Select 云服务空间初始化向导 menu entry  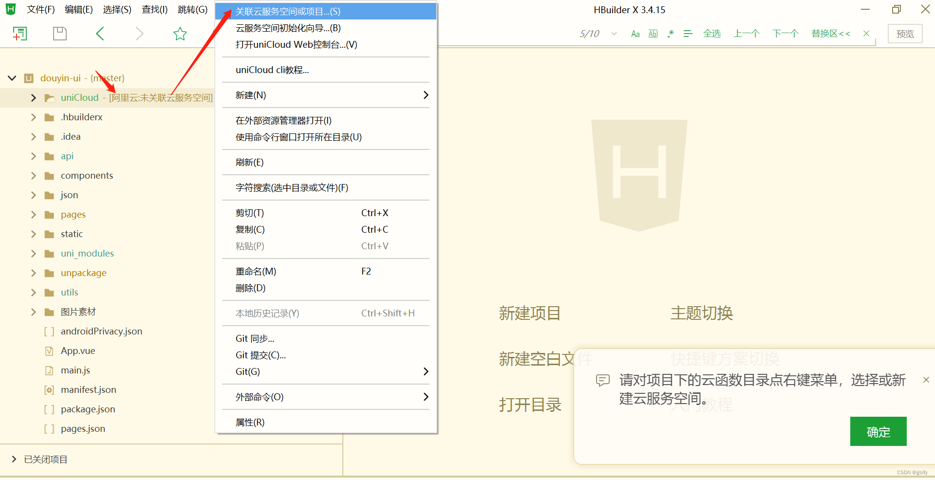click(x=326, y=28)
